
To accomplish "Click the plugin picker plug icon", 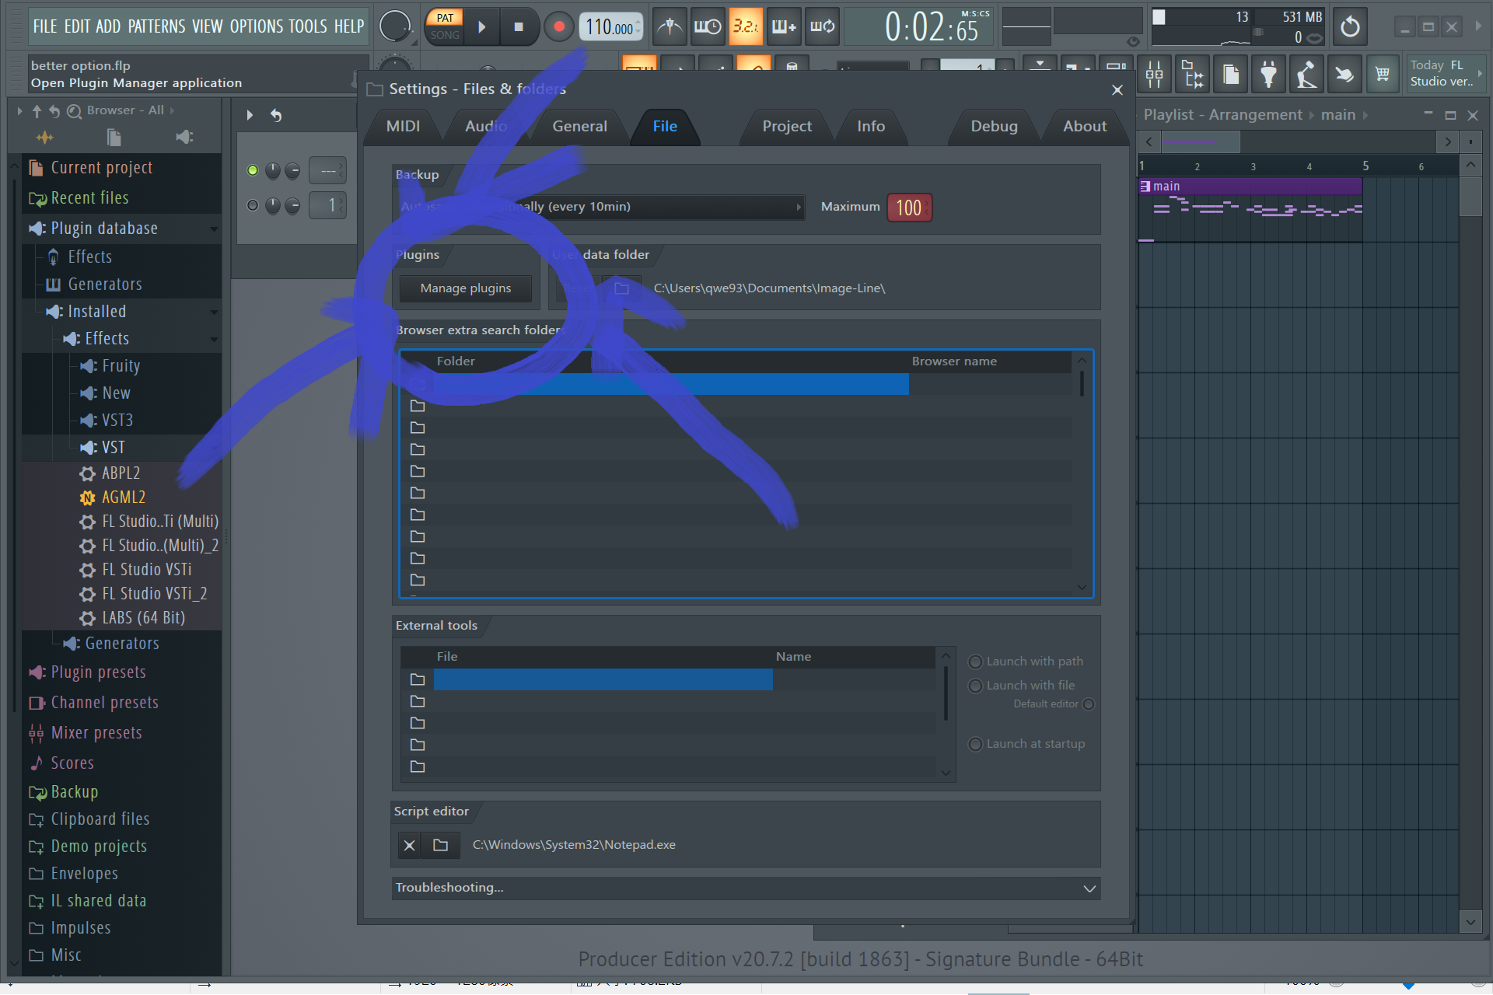I will (1268, 75).
